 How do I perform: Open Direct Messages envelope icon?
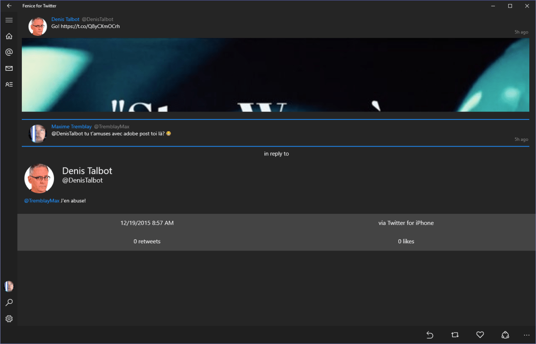[9, 68]
